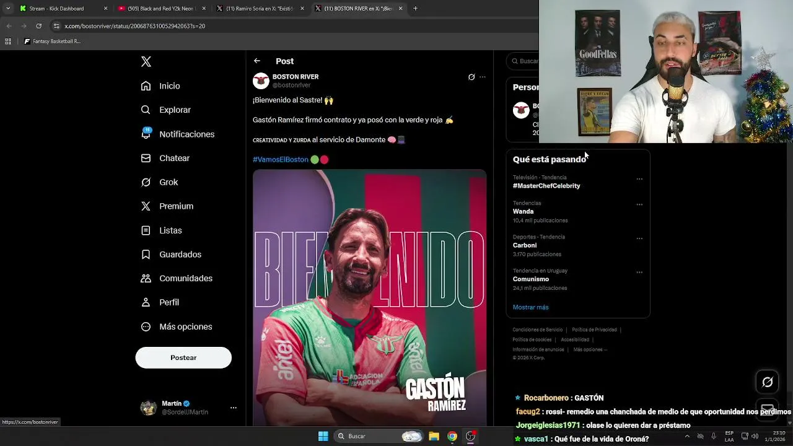Open the Explorar search icon
This screenshot has height=446, width=793.
point(146,110)
